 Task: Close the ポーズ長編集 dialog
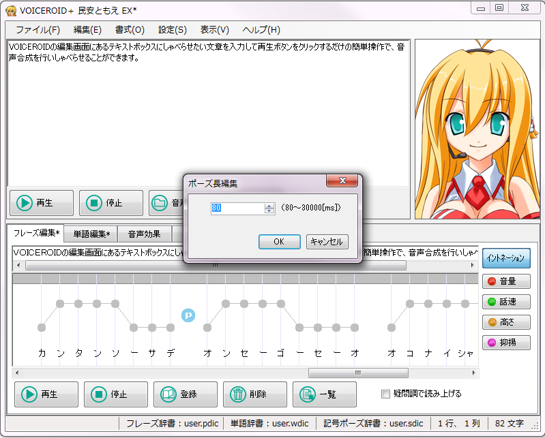(342, 181)
